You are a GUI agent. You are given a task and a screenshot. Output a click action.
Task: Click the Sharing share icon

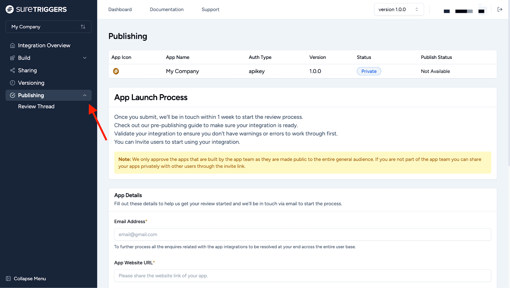(12, 70)
